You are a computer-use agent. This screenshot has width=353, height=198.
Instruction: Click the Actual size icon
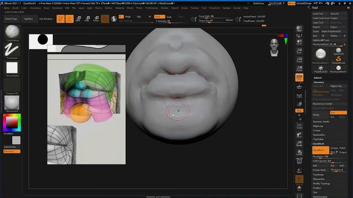(x=299, y=60)
